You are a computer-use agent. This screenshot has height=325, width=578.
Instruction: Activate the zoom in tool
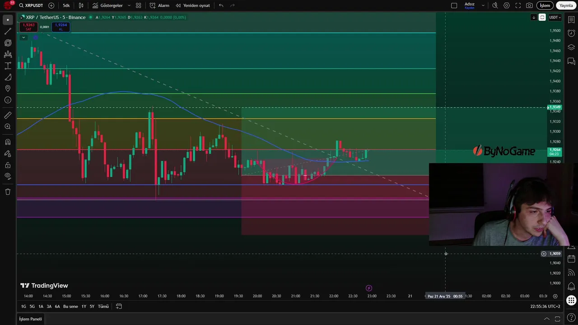tap(8, 127)
